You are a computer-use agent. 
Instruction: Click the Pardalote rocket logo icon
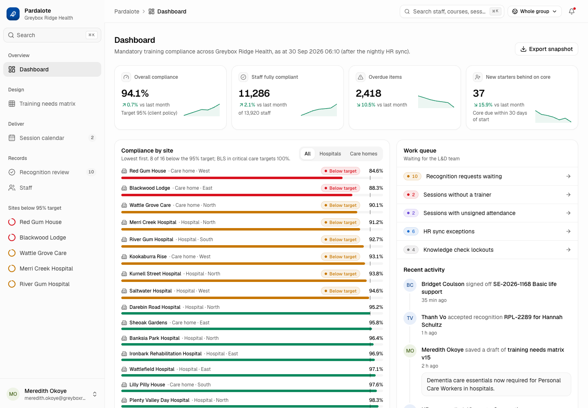[13, 14]
